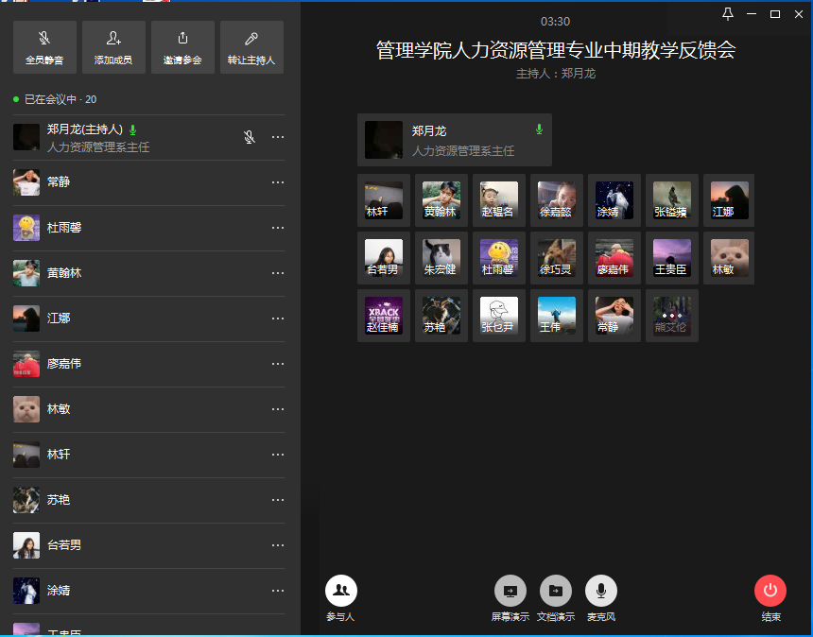813x637 pixels.
Task: Expand the three-dot menu beside 林敏
Action: tap(278, 409)
